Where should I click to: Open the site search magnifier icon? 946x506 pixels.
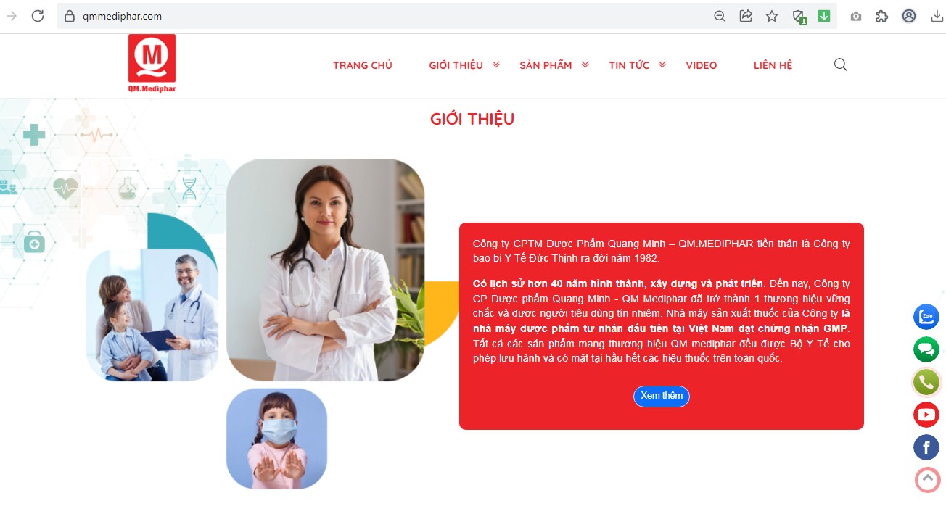pyautogui.click(x=840, y=65)
